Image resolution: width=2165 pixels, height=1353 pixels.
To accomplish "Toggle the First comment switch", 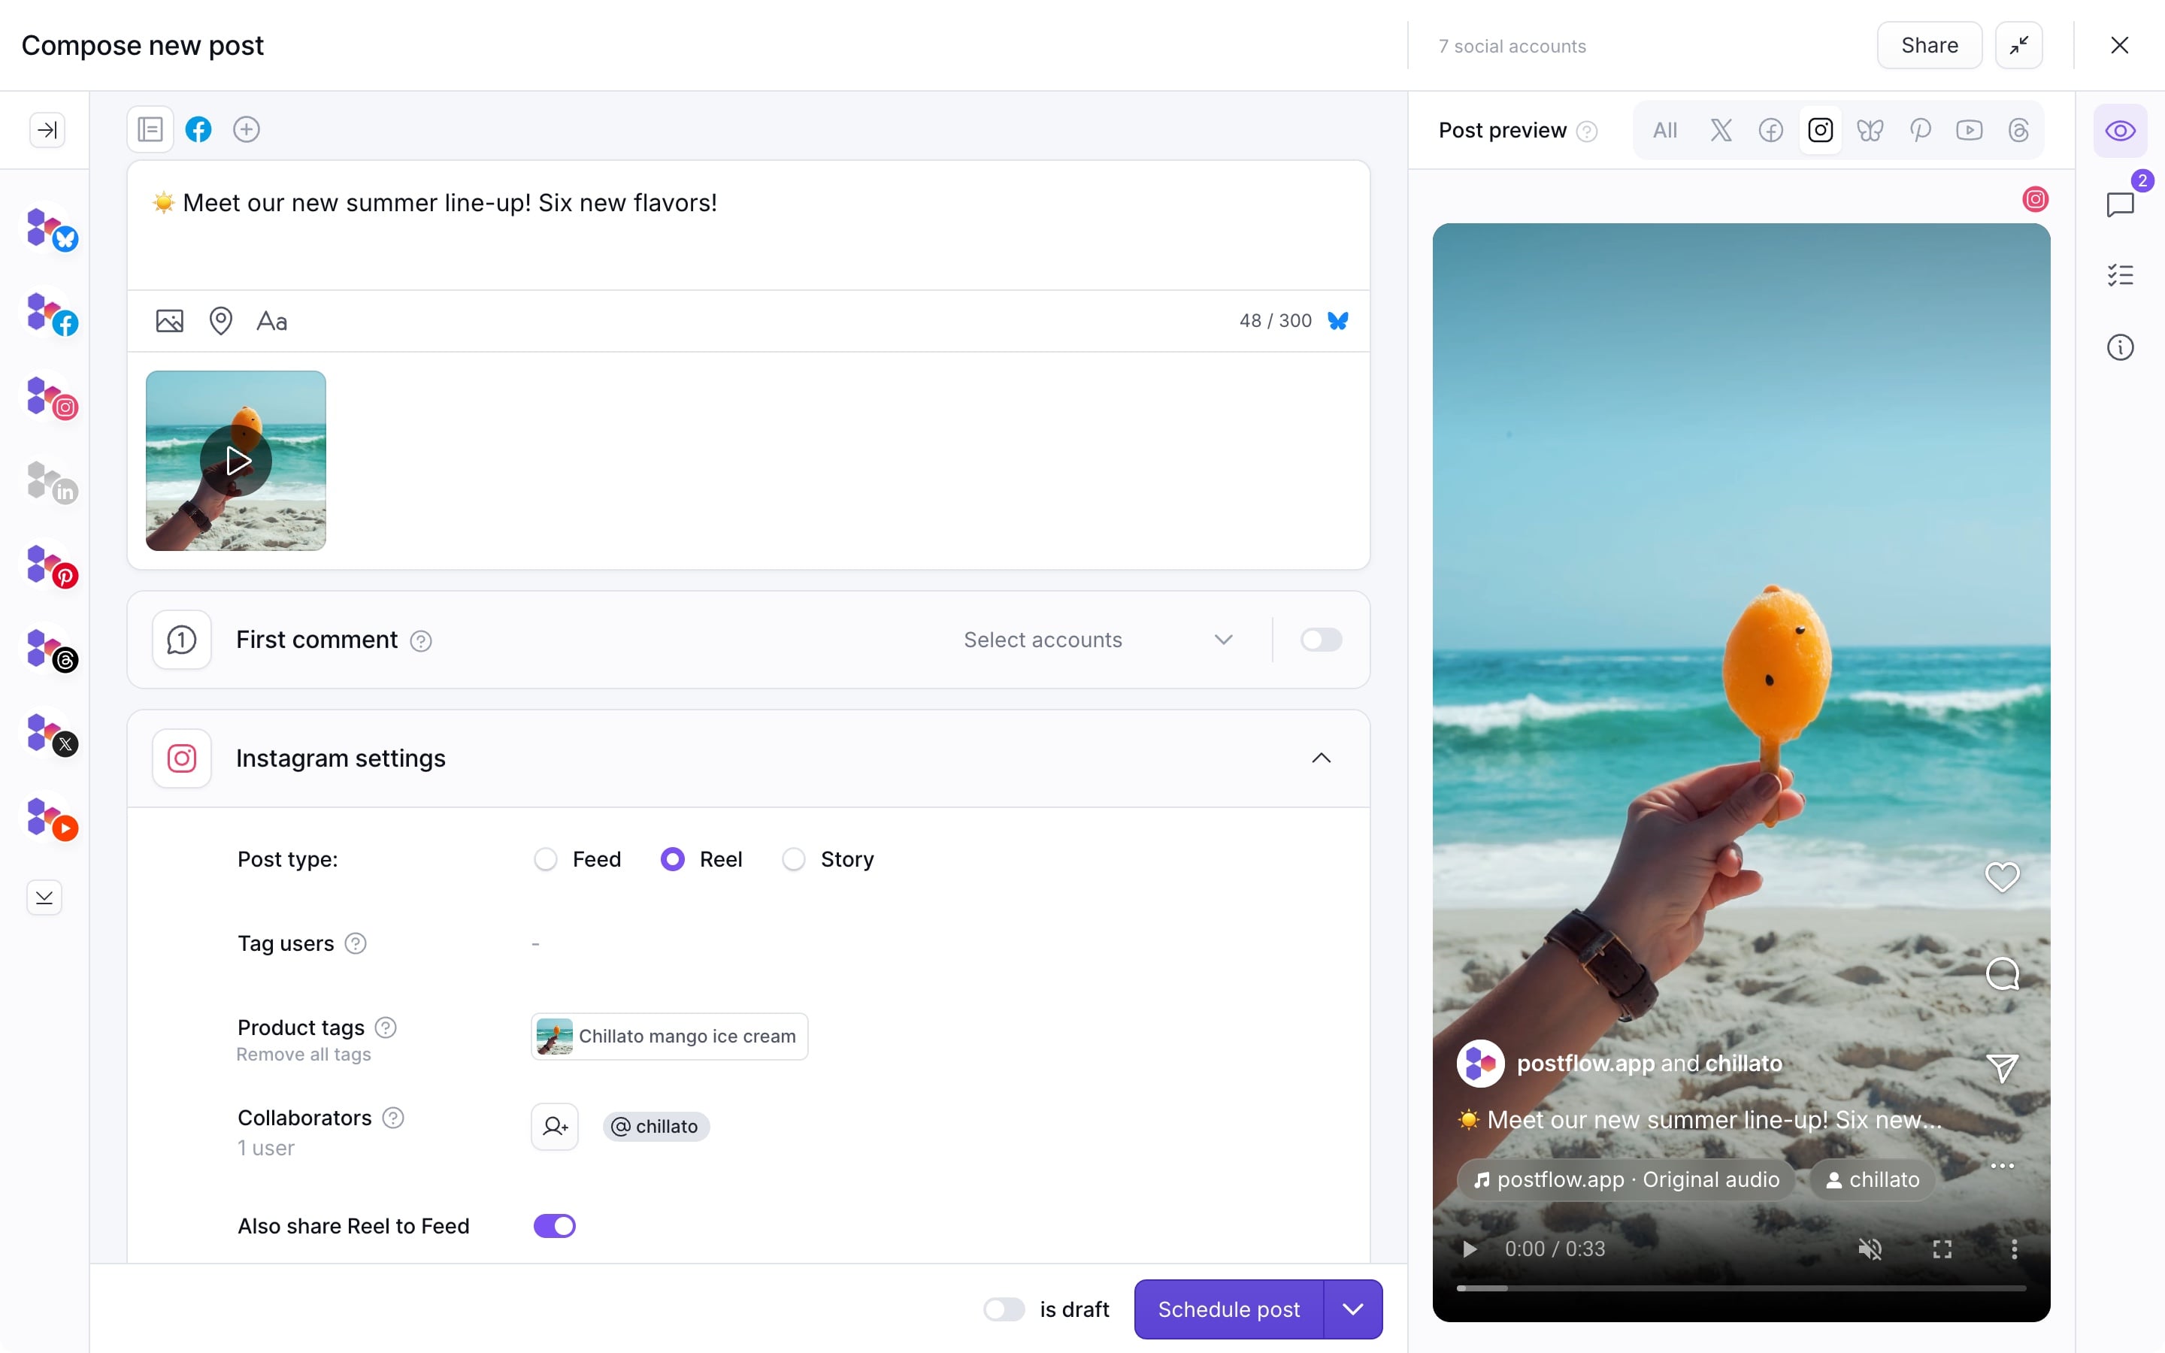I will point(1322,639).
